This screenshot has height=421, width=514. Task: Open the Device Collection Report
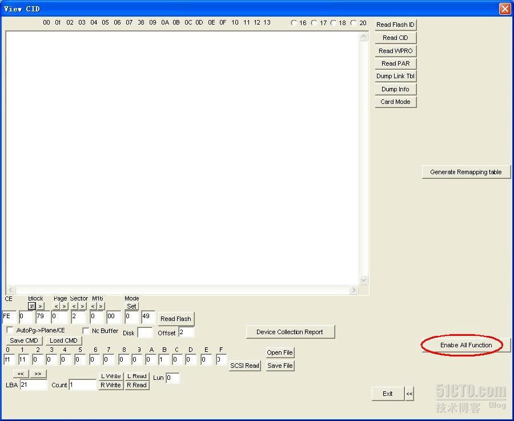290,332
